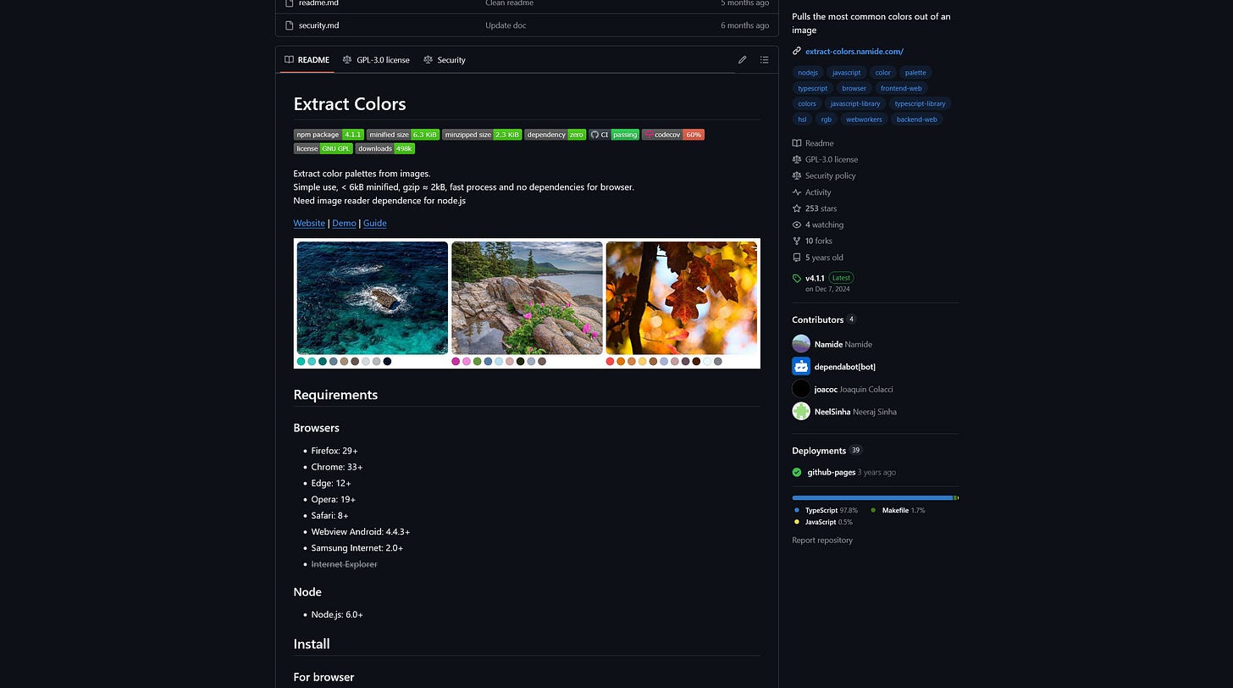This screenshot has height=688, width=1233.
Task: Click the dependabot[bot] avatar
Action: coord(801,367)
